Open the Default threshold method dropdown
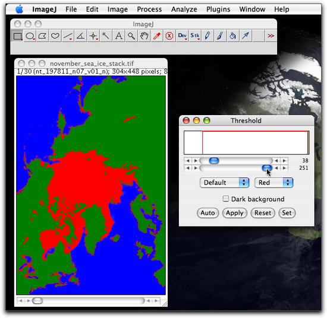The width and height of the screenshot is (327, 318). (224, 183)
